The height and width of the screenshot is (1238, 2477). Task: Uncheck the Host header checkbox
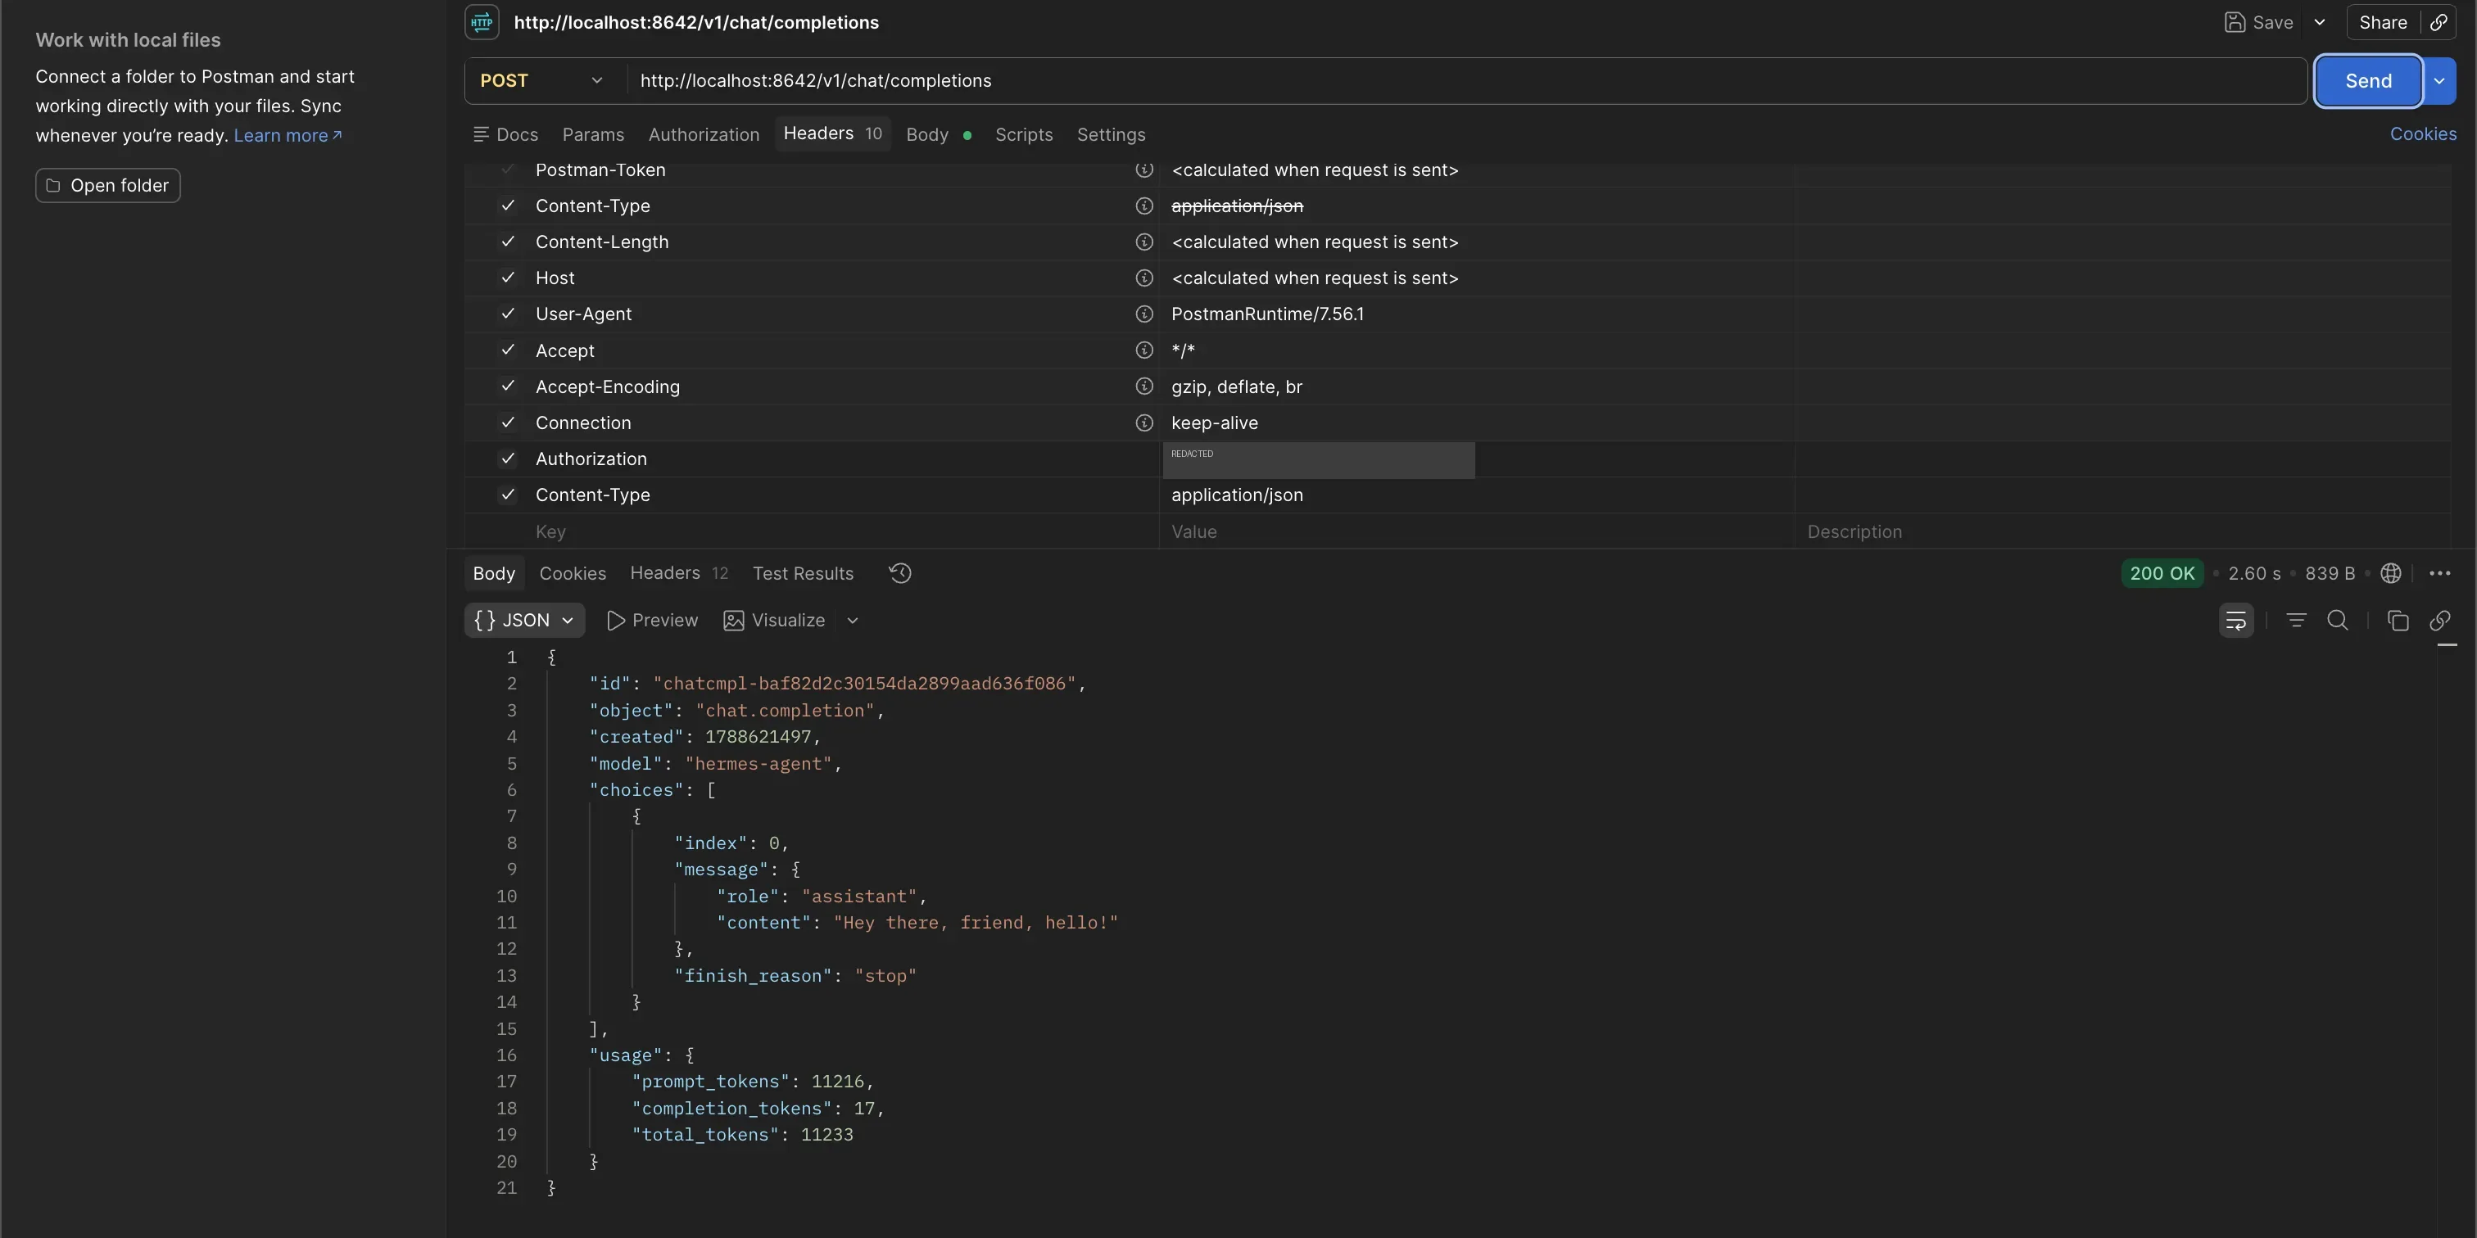tap(508, 278)
